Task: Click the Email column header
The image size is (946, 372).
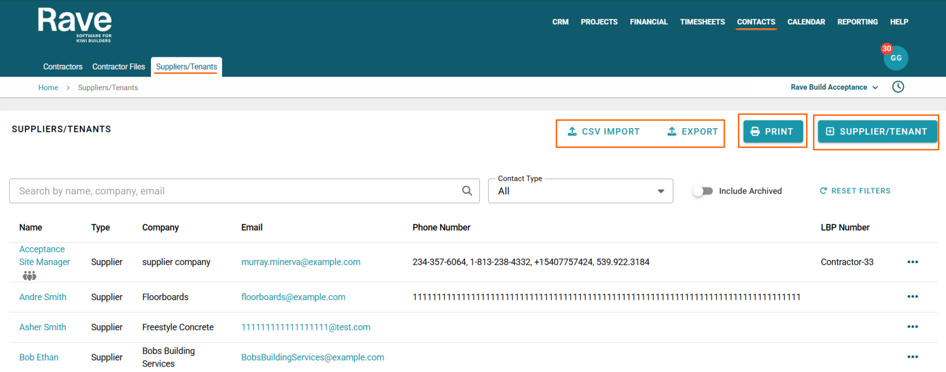Action: click(252, 227)
